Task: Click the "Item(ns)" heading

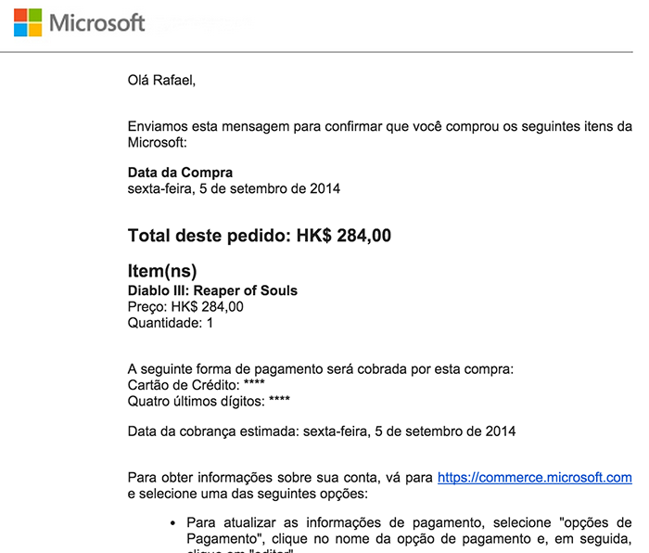Action: pos(162,272)
